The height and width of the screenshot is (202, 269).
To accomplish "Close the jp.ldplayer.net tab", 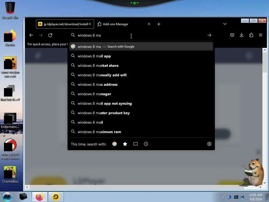I will tap(90, 24).
